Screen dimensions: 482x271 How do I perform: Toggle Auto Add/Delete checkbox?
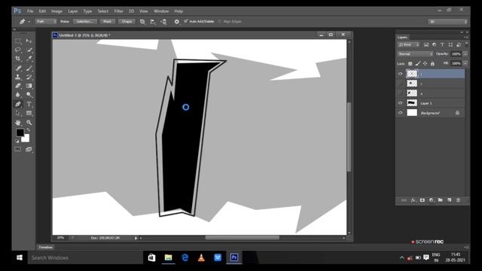pyautogui.click(x=186, y=21)
